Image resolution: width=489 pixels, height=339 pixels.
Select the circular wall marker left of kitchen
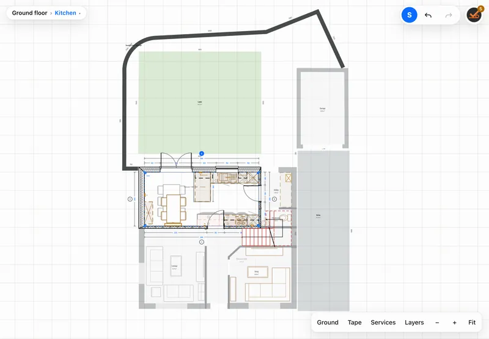130,199
